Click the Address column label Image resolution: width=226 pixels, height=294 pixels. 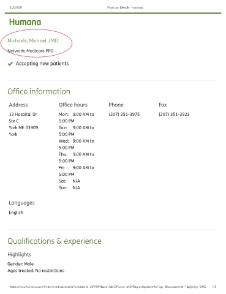point(18,105)
